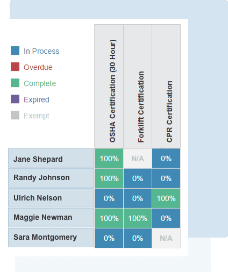Viewport: 228px width, 272px height.
Task: Open Randy Johnson's row
Action: point(51,178)
